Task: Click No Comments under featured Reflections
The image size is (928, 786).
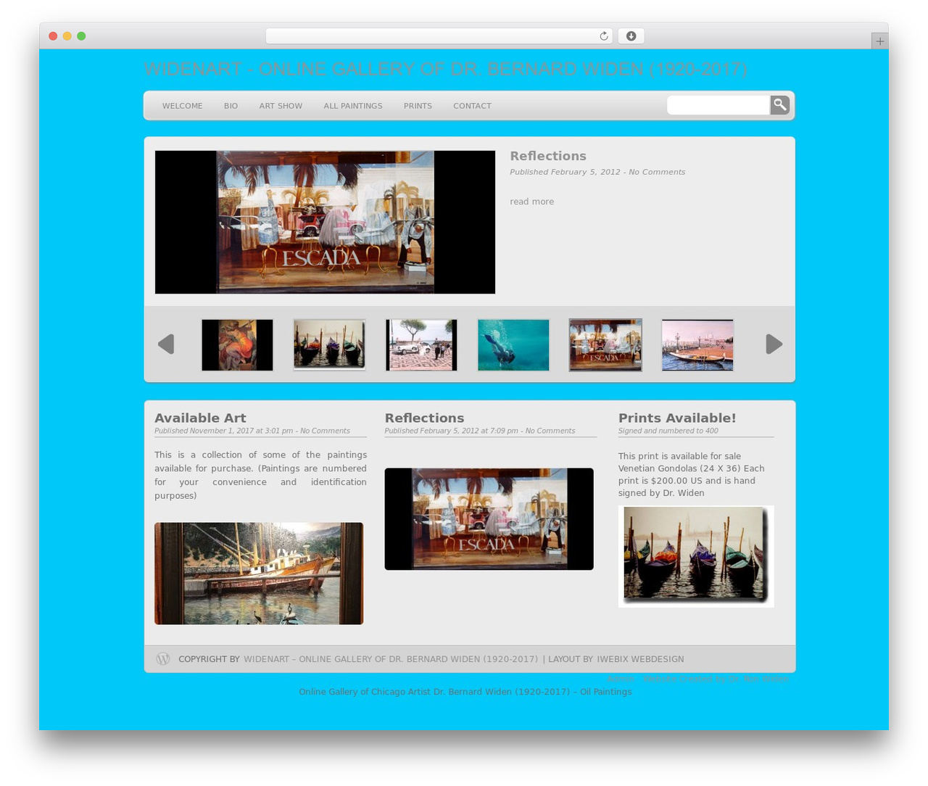Action: point(657,172)
